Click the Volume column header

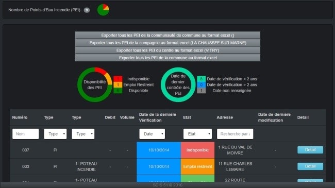127,117
